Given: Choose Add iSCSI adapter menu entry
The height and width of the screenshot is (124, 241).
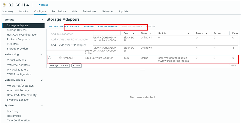Looking at the screenshot, I should (x=62, y=34).
